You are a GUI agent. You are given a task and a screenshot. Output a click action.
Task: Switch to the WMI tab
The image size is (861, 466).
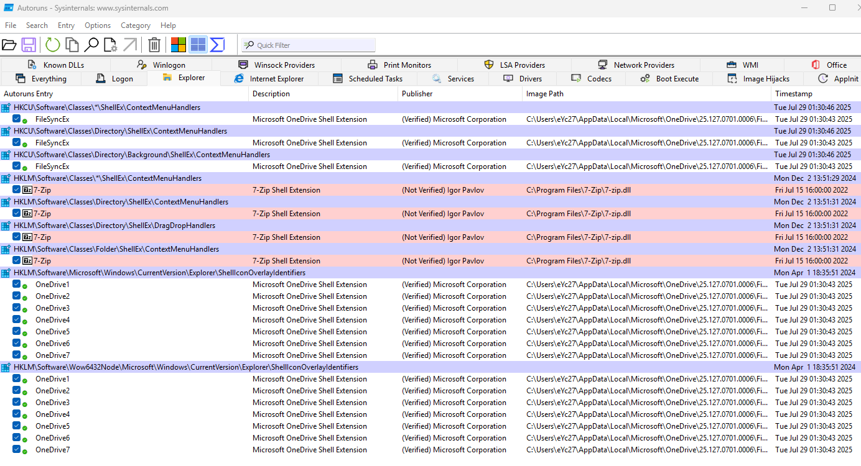(x=742, y=65)
